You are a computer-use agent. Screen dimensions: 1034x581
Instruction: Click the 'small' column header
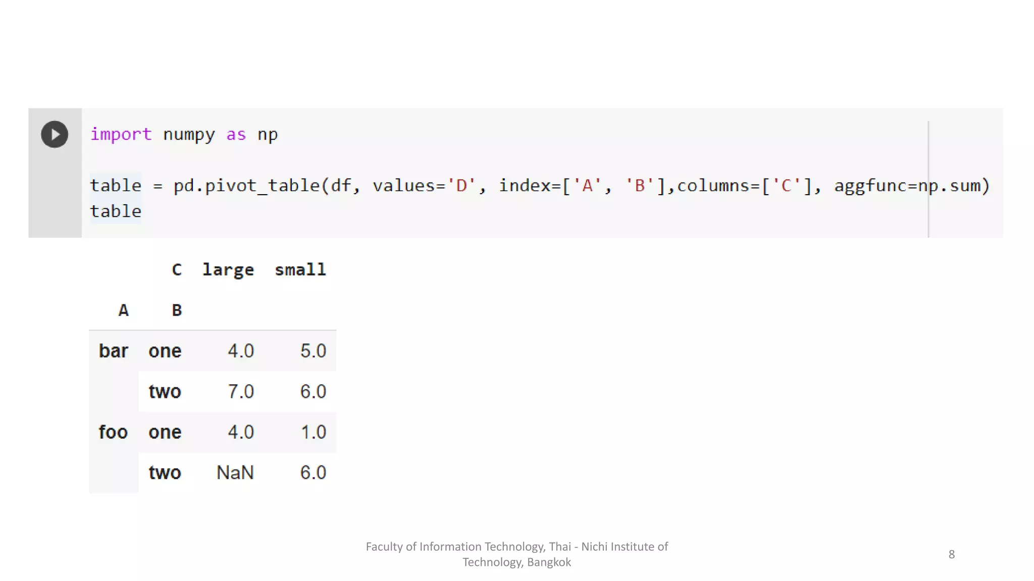tap(300, 270)
